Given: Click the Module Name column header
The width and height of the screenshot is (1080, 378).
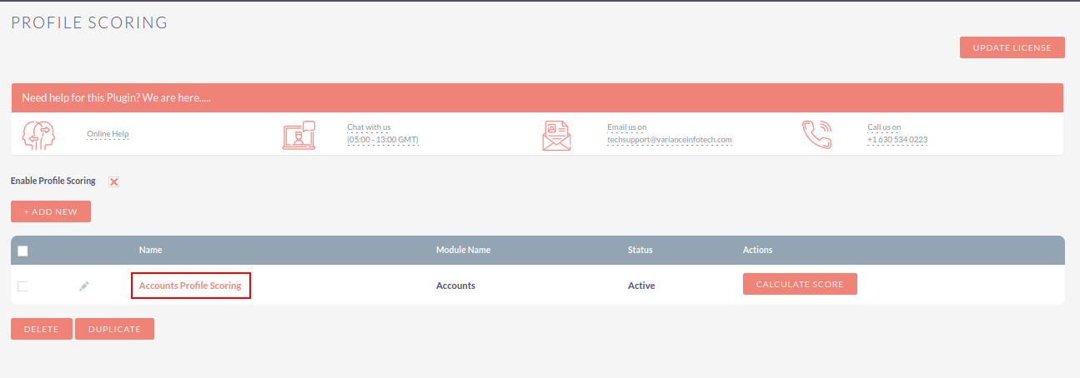Looking at the screenshot, I should point(464,250).
